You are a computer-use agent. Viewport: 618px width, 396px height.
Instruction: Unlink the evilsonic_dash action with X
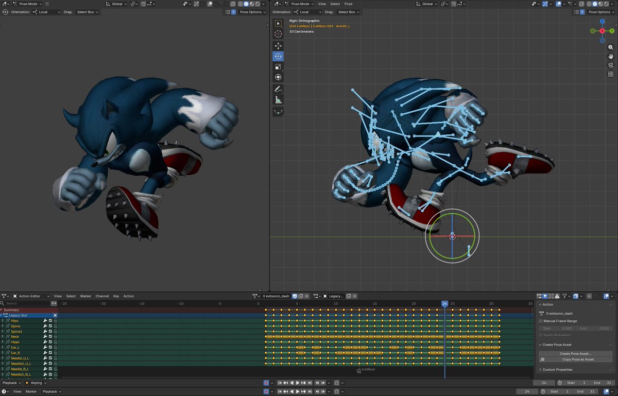tap(307, 296)
